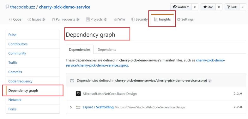Image resolution: width=248 pixels, height=119 pixels.
Task: Open the aspnet / Scaffolding repository link
Action: 98,107
